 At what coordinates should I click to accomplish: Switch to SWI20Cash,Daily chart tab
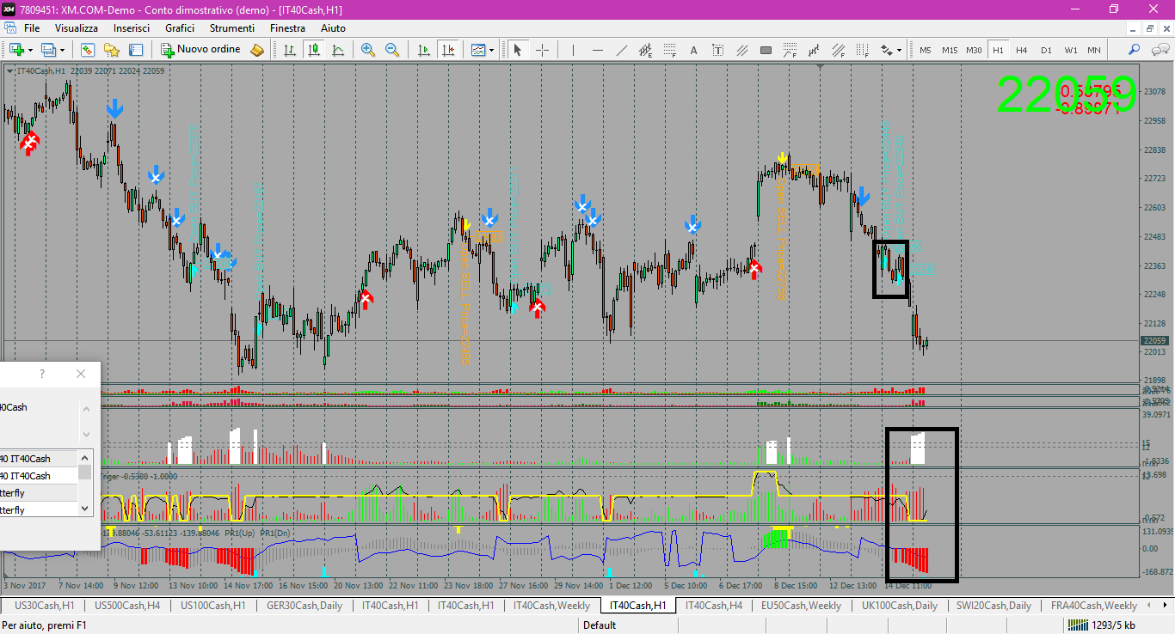tap(994, 606)
